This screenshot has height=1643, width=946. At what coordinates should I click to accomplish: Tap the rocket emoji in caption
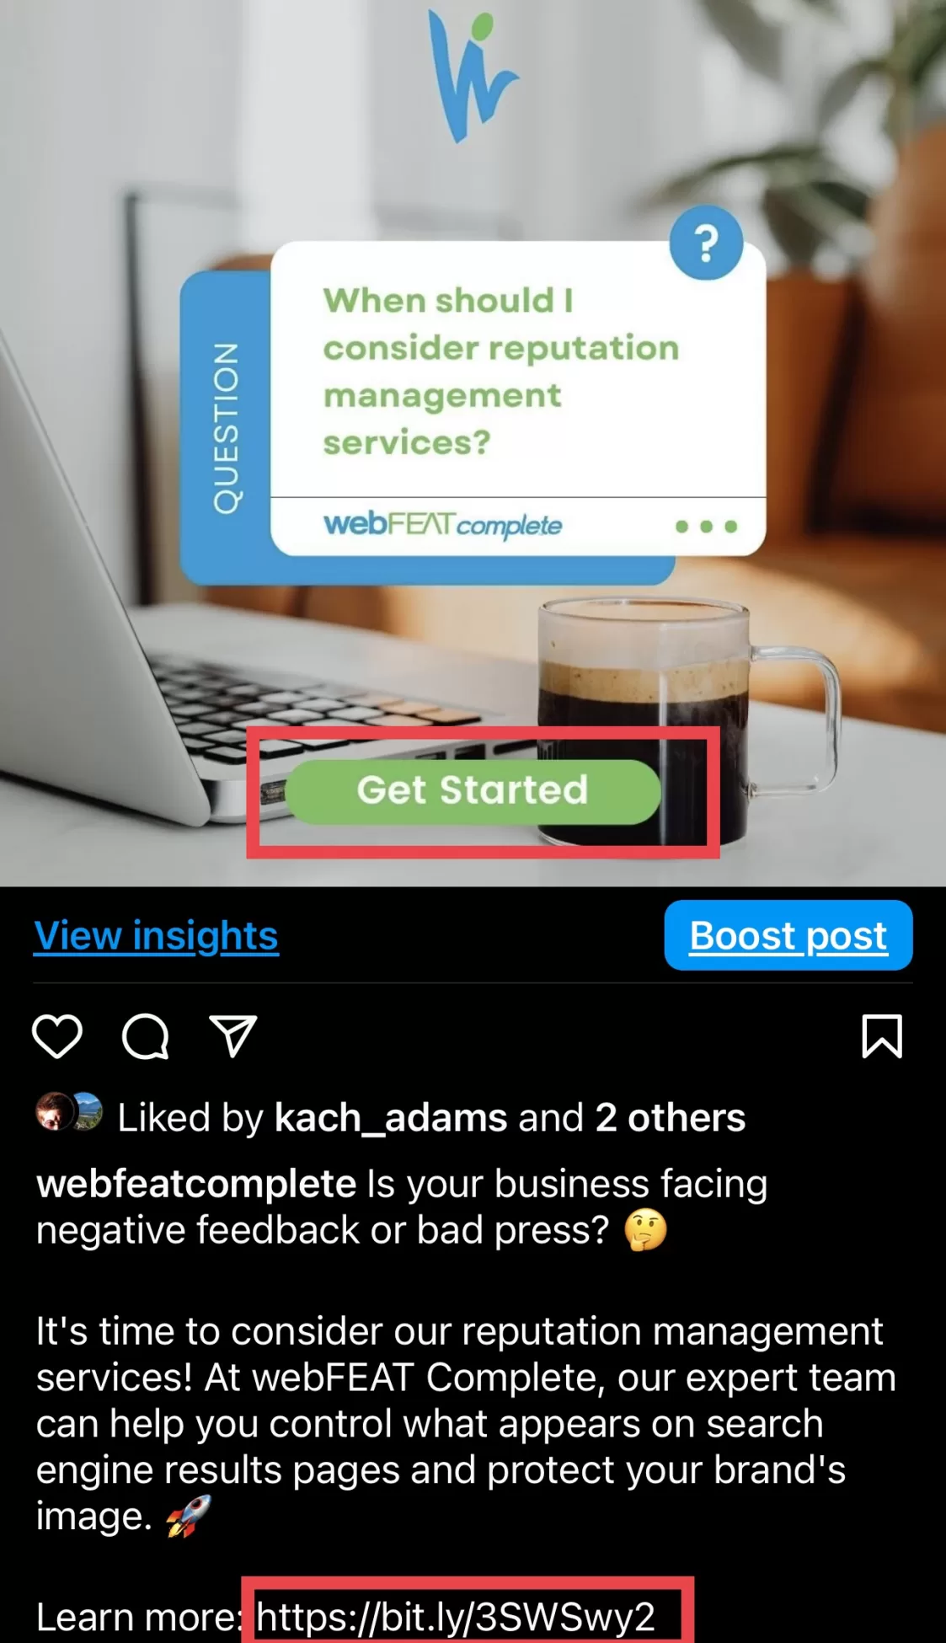tap(188, 1517)
